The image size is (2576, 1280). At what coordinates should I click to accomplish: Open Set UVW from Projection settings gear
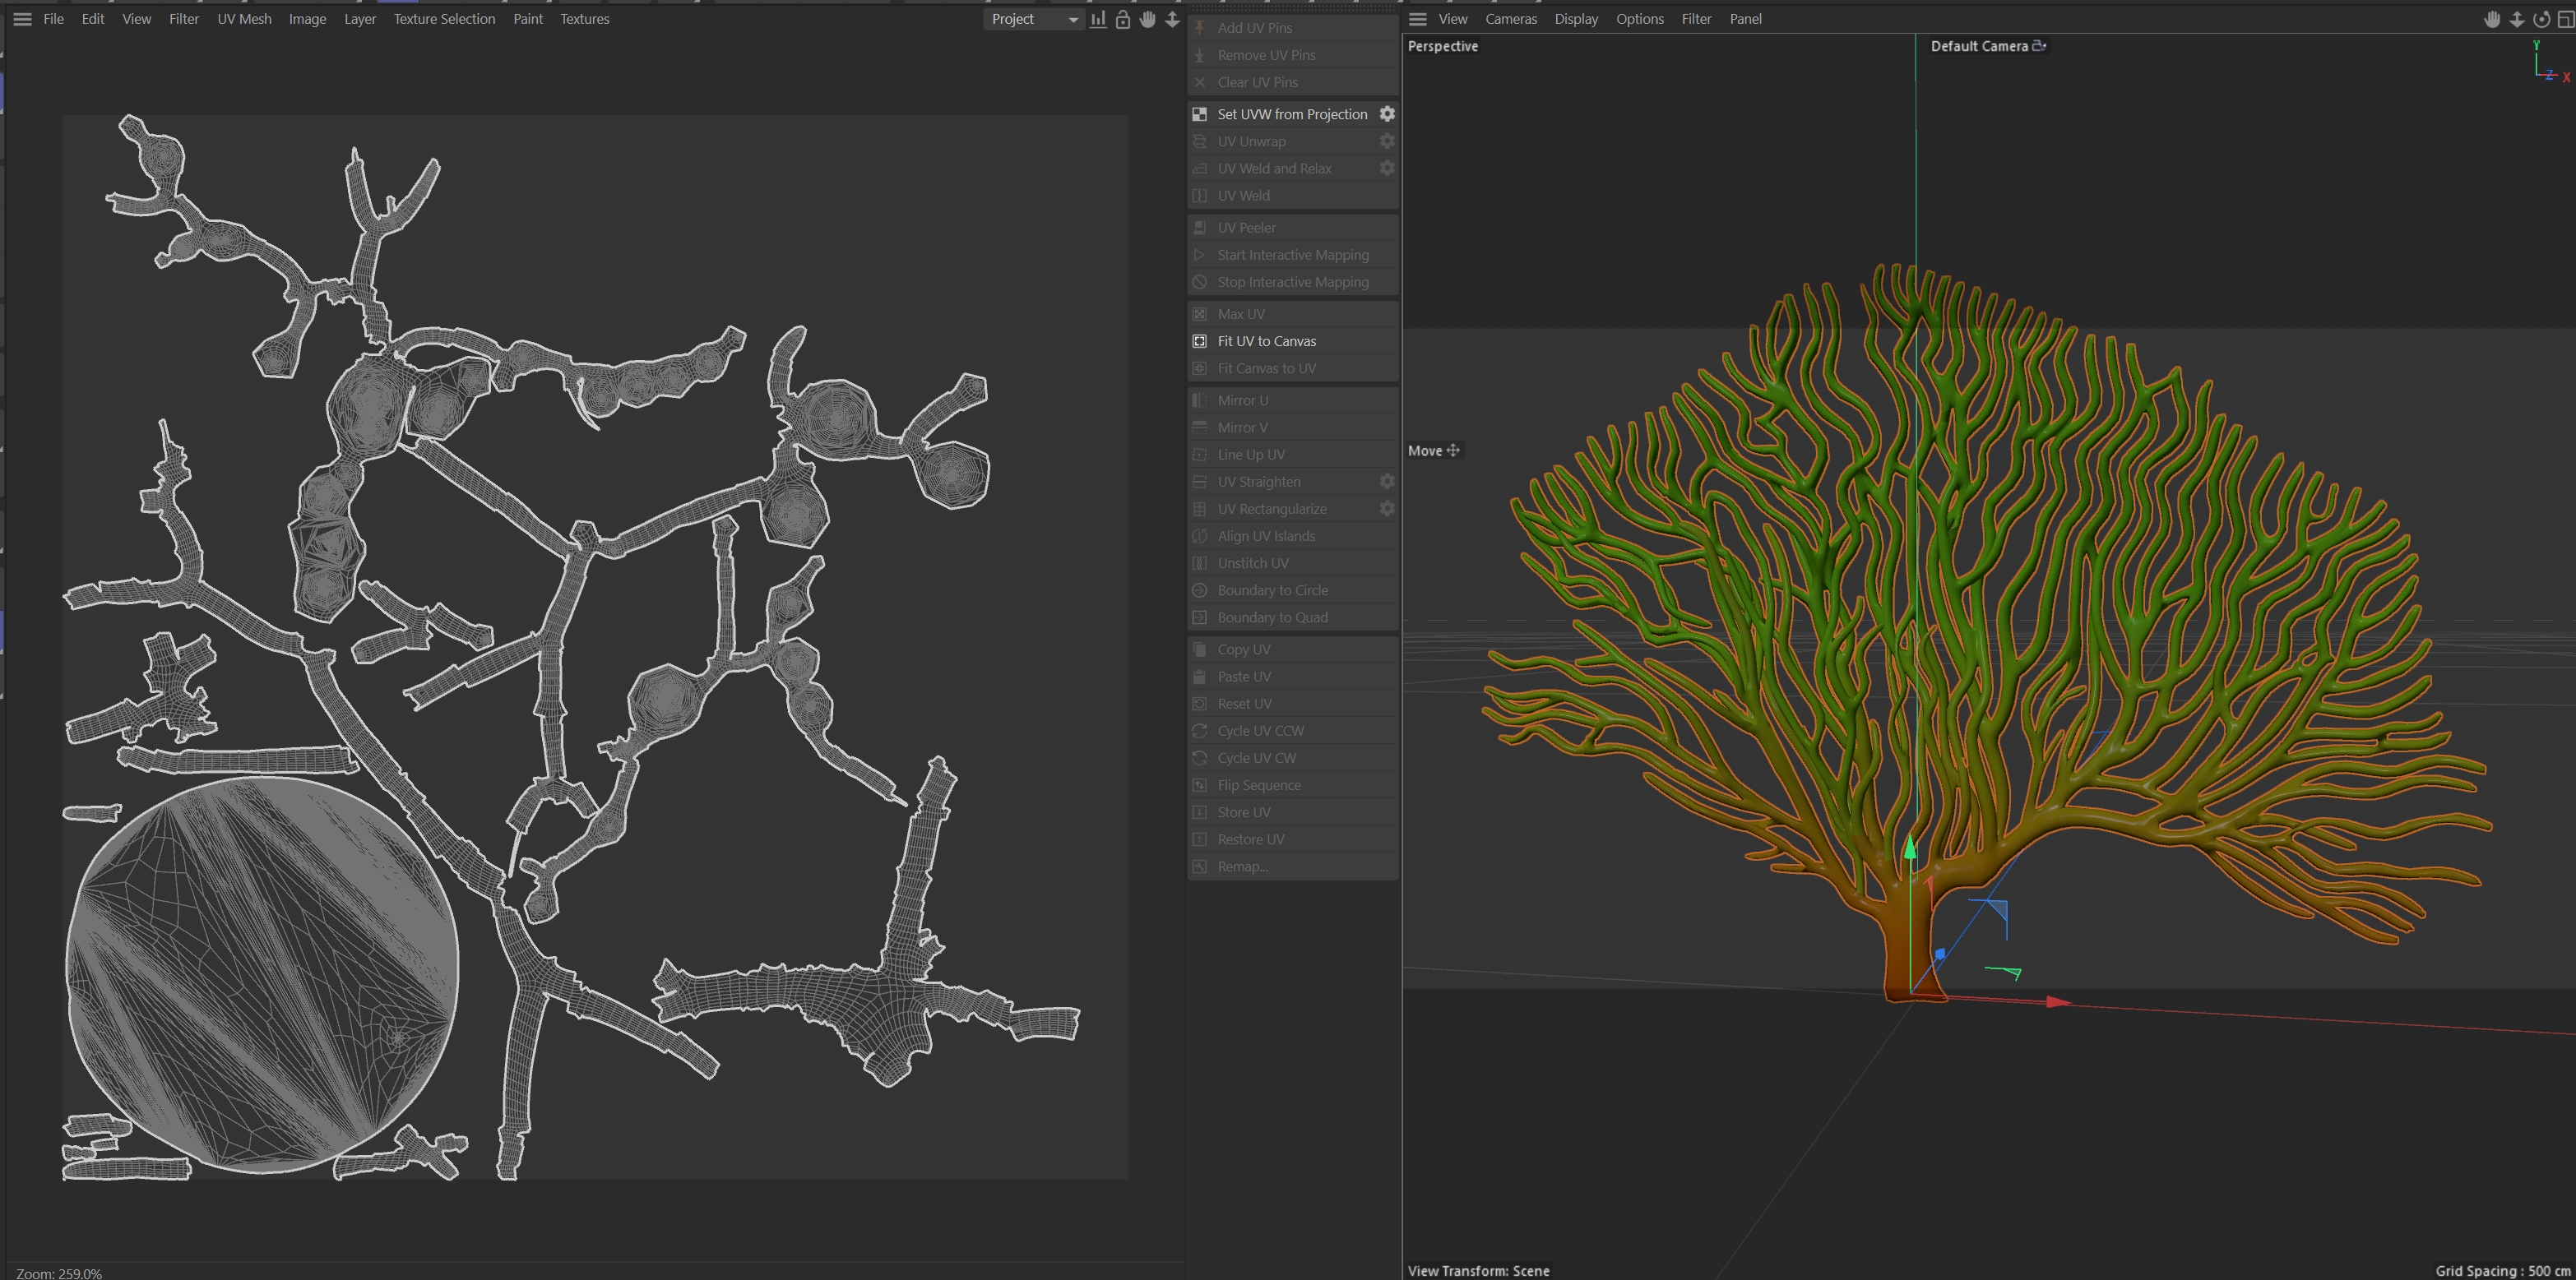click(1387, 114)
